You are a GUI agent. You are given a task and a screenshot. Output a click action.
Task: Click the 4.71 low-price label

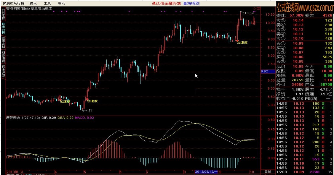point(89,111)
